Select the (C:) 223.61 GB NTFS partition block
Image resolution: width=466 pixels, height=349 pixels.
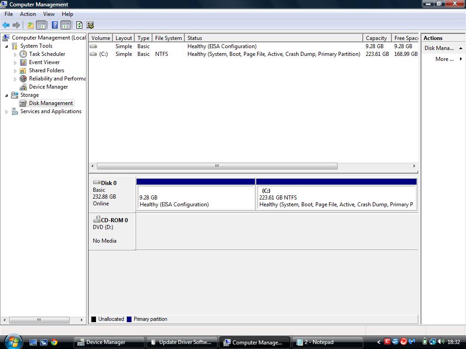pos(336,194)
